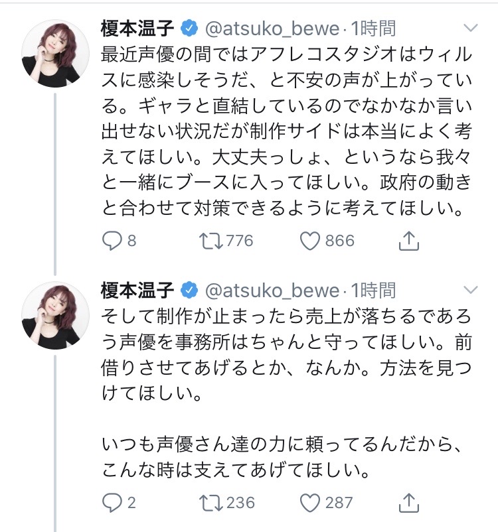Like the second tweet with 287 likes
Screen dimensions: 498x532
[x=311, y=502]
